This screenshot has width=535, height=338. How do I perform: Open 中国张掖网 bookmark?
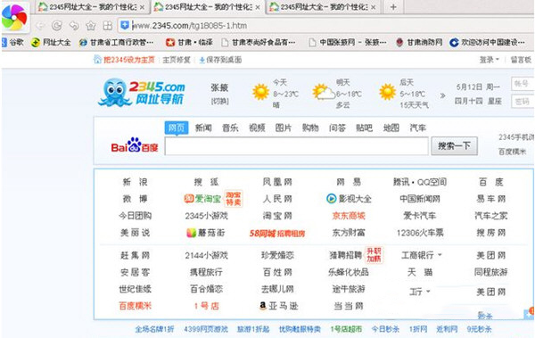(348, 42)
